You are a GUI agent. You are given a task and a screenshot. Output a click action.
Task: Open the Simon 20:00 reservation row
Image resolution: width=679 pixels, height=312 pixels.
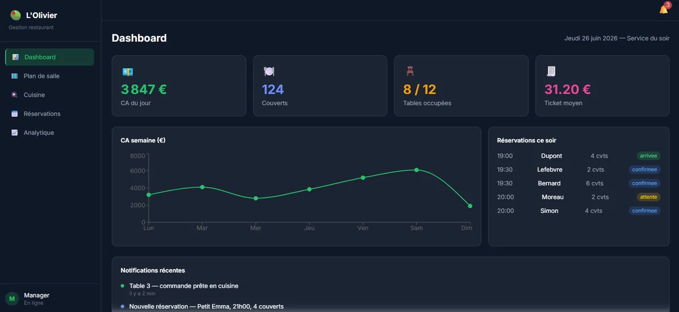pyautogui.click(x=578, y=211)
